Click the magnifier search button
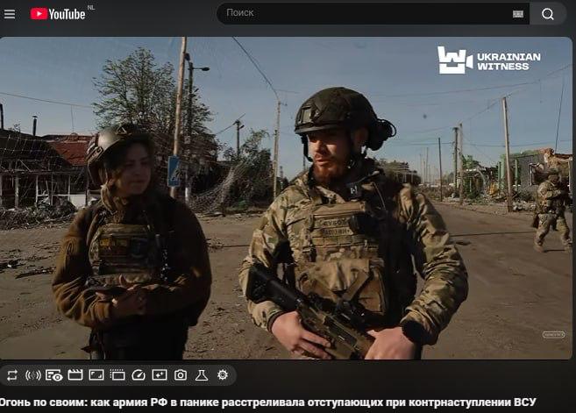576x413 pixels. (x=548, y=14)
